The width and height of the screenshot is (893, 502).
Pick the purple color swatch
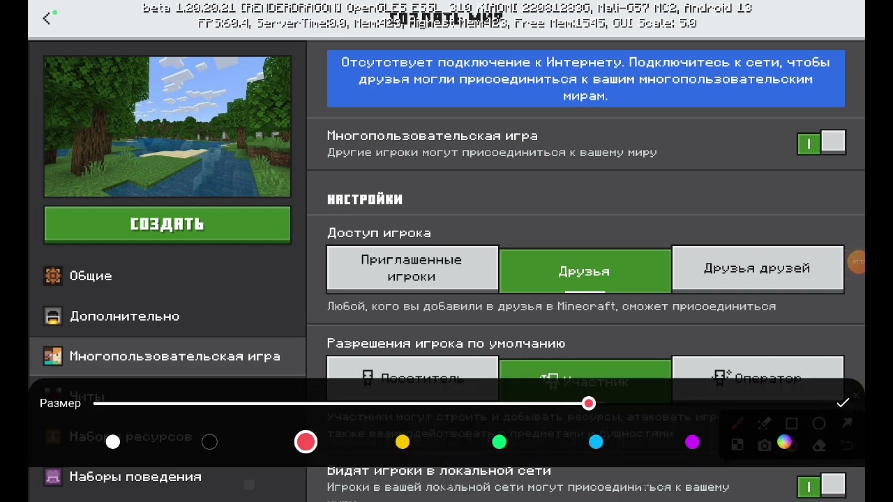tap(692, 442)
